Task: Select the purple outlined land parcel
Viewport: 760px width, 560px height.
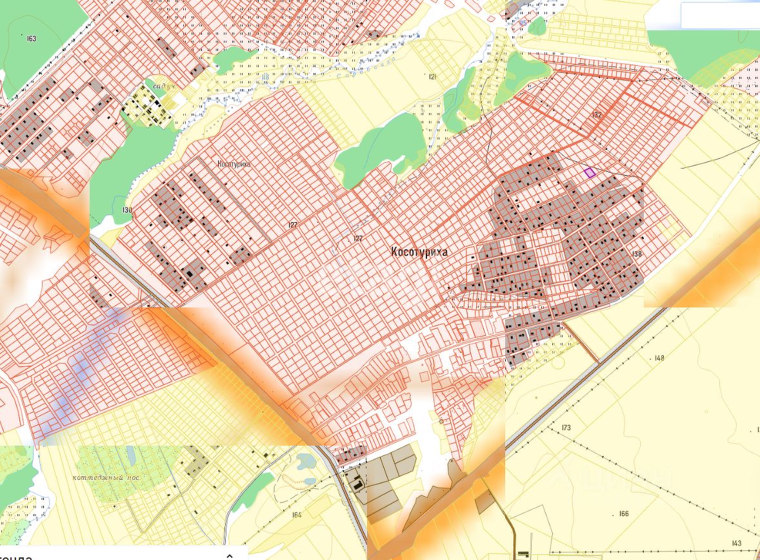Action: tap(590, 172)
